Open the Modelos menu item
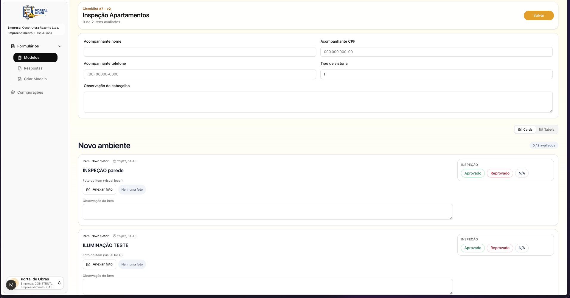The height and width of the screenshot is (298, 570). coord(35,58)
